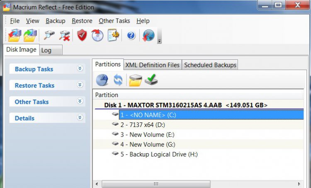Open the View menu
311x188 pixels.
[x=32, y=21]
